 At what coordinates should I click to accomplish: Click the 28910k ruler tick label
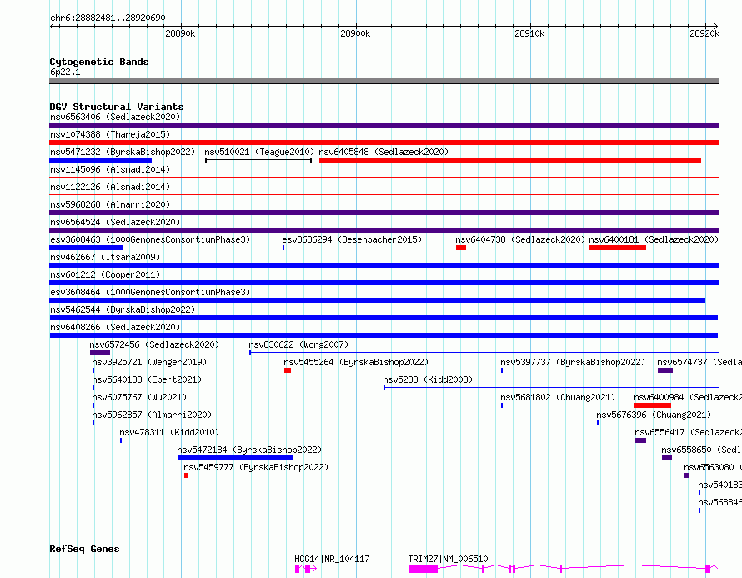tap(529, 33)
